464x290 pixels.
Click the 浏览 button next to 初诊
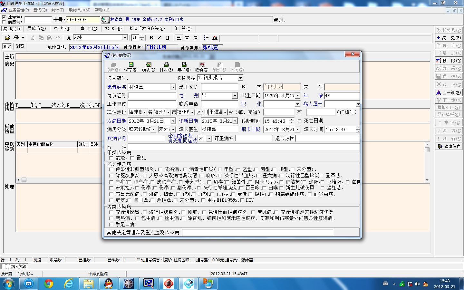[20, 46]
